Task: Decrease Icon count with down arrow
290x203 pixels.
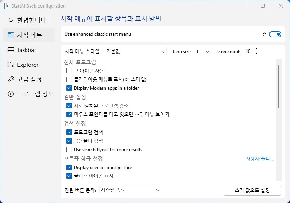Action: pos(256,53)
